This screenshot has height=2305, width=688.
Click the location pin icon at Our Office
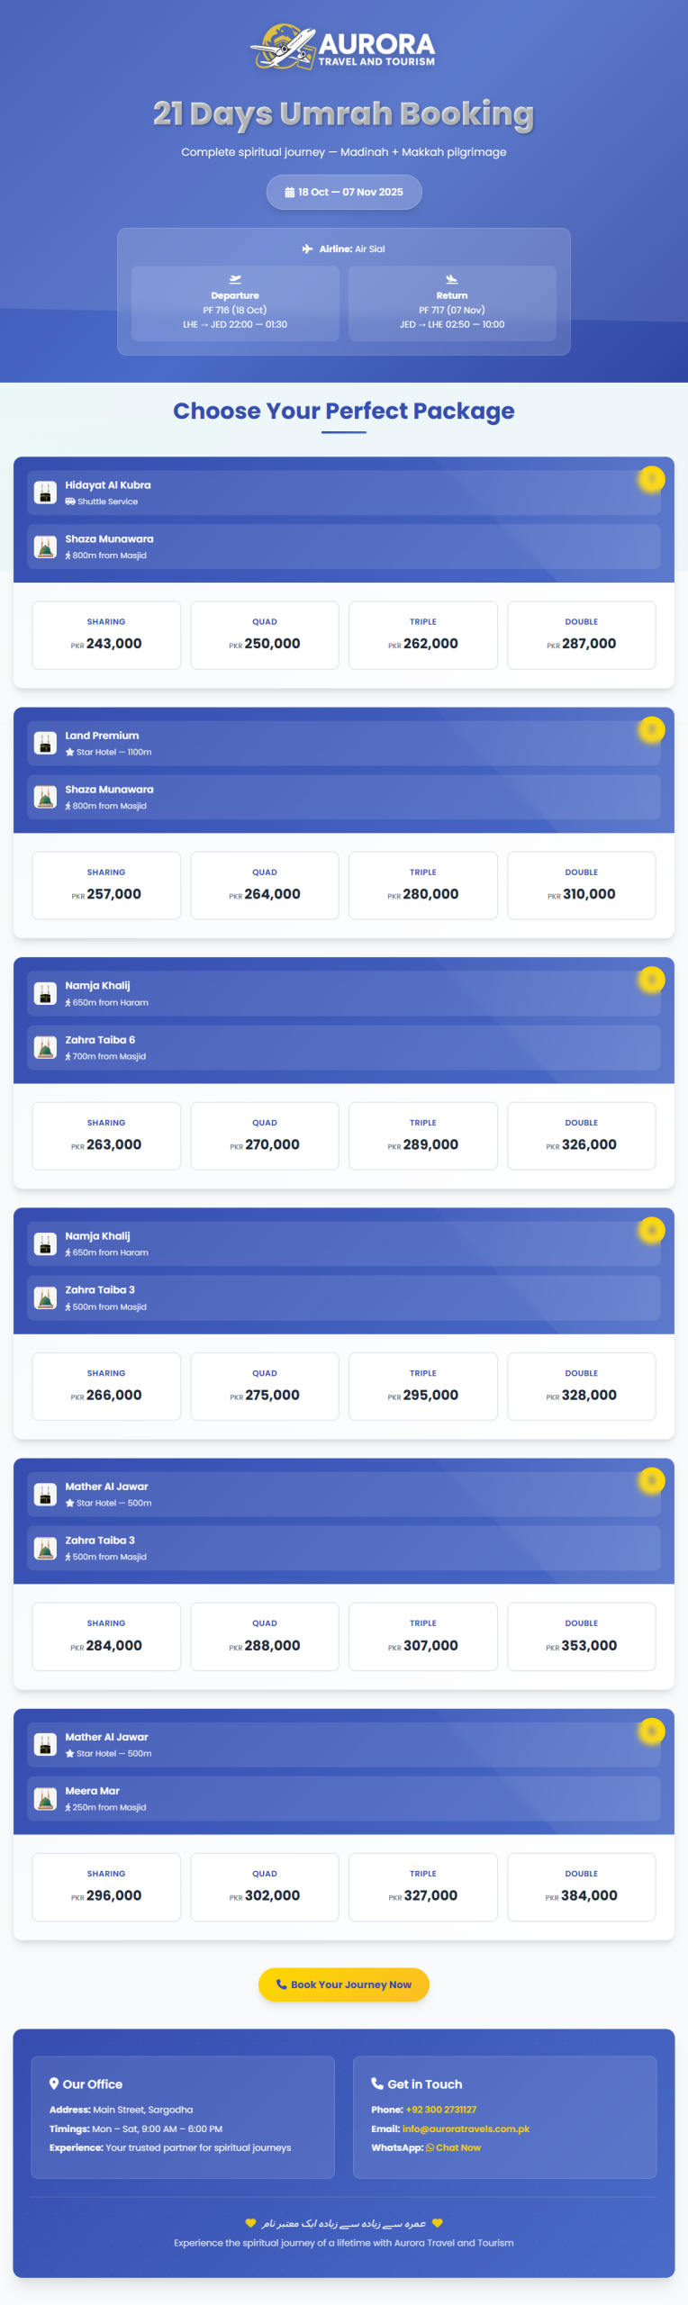54,2084
